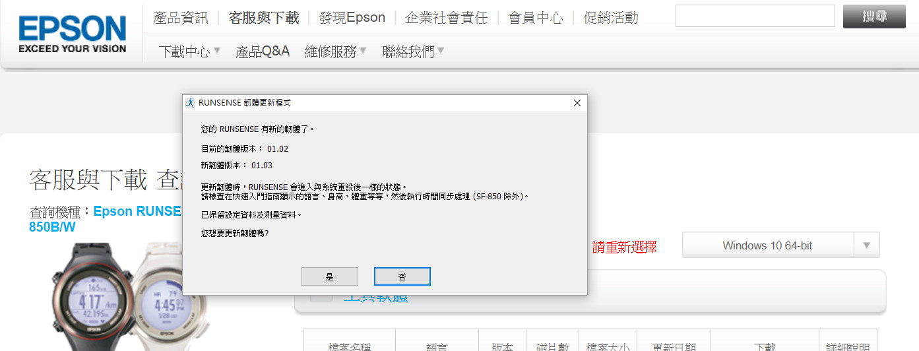The image size is (919, 351).
Task: Click the 新韌體版本 01.03 text
Action: (237, 165)
